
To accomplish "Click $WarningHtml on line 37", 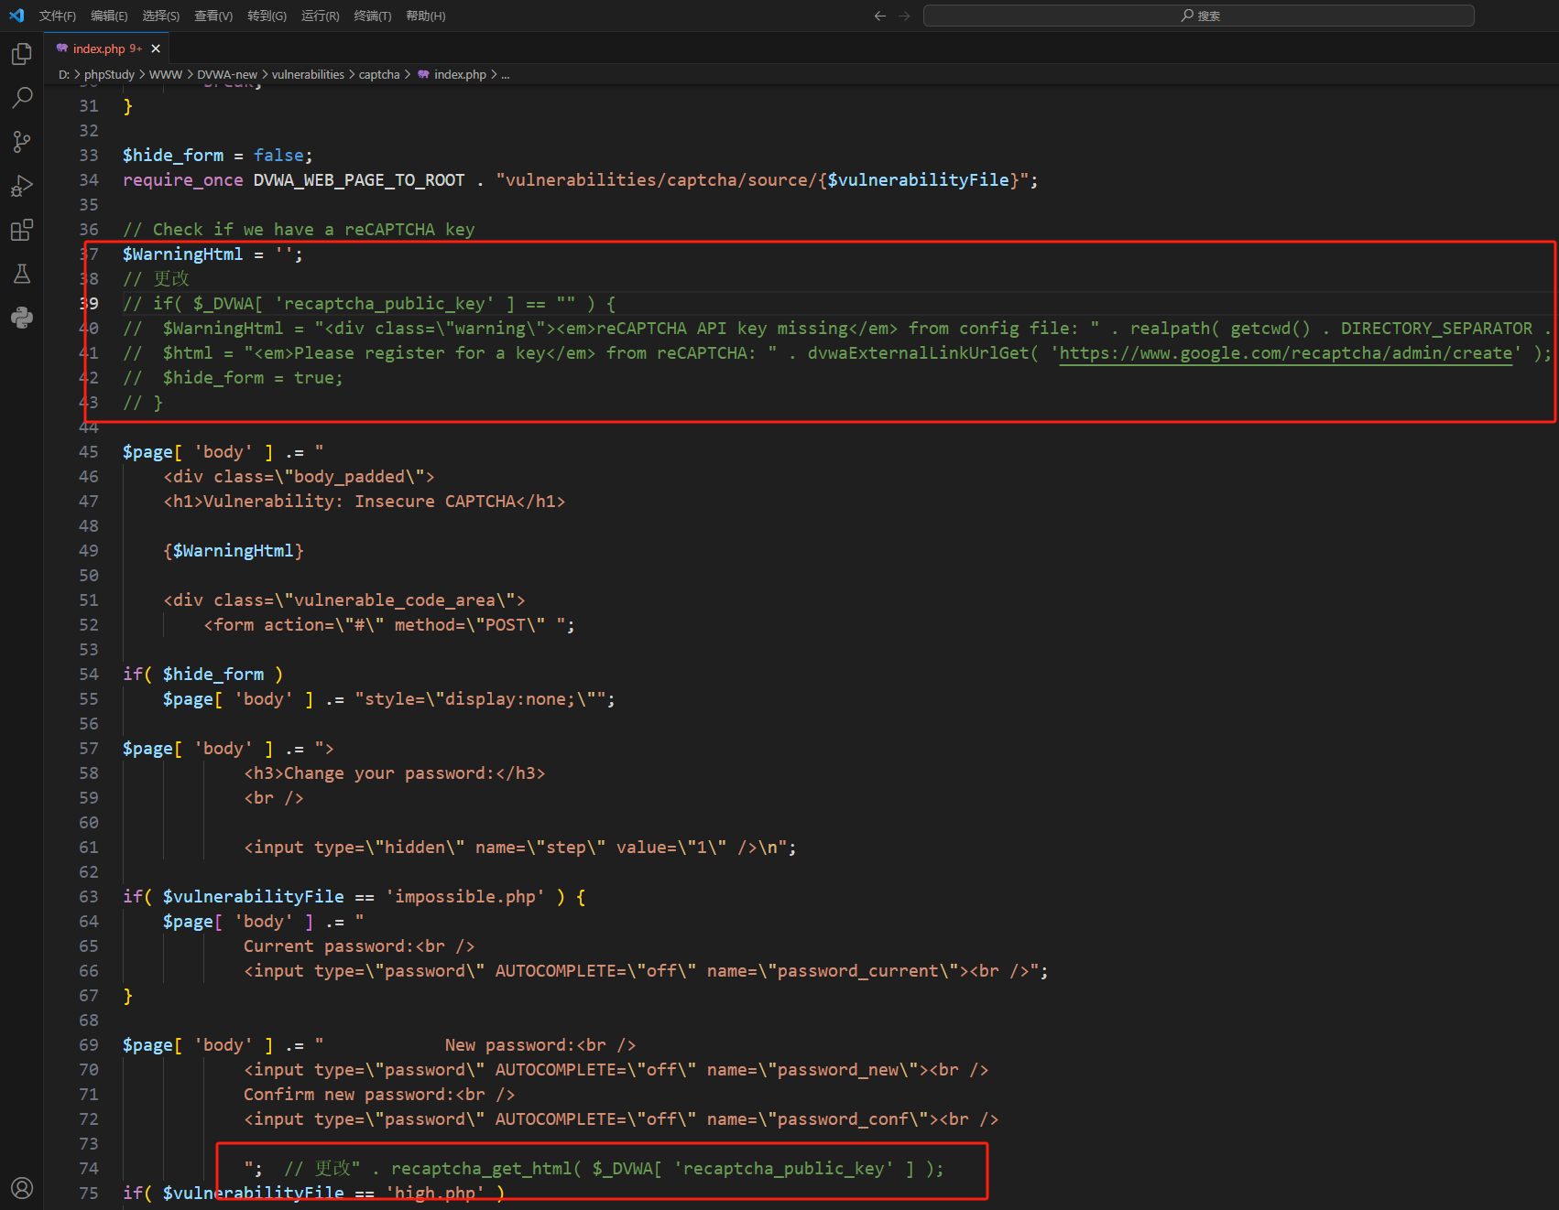I will (x=183, y=254).
